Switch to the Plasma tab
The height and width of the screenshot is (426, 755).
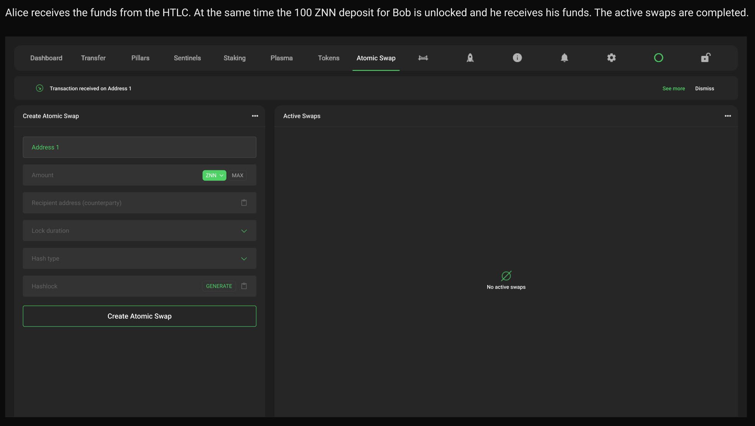click(282, 58)
